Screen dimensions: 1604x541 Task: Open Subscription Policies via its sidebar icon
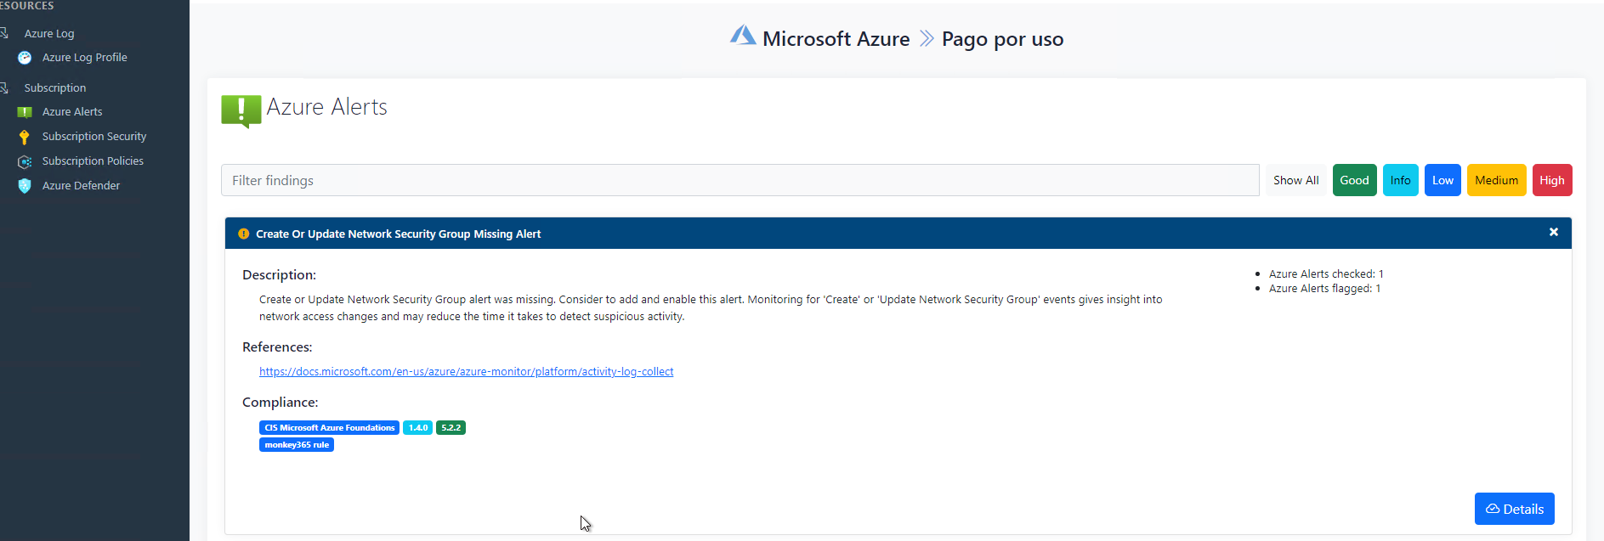coord(25,161)
